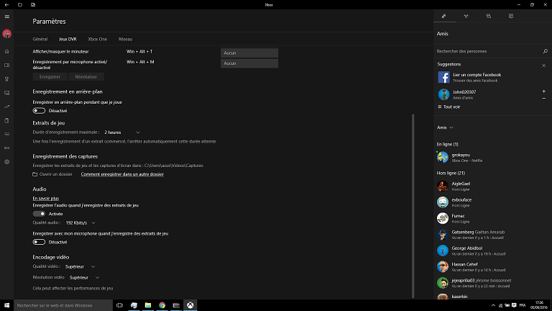Image resolution: width=552 pixels, height=311 pixels.
Task: Open shortcut box for microphone recording
Action: (x=249, y=63)
